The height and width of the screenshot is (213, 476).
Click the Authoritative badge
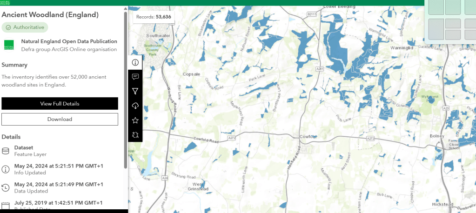(25, 27)
